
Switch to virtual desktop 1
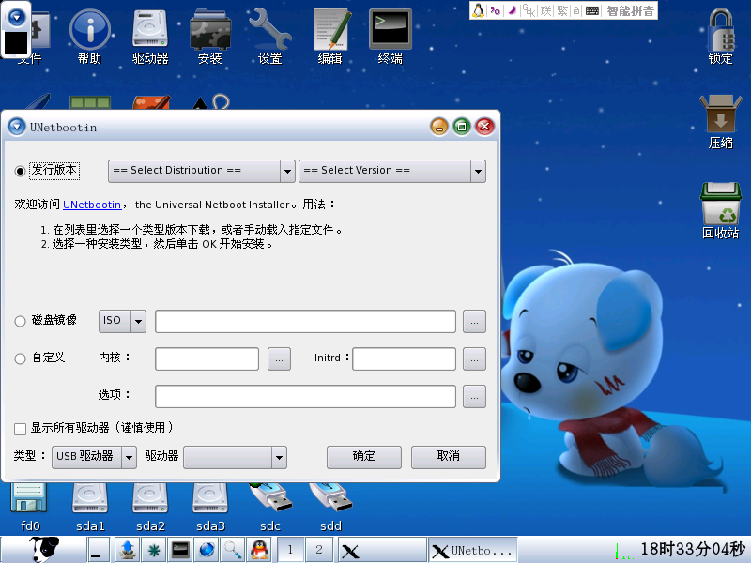[x=290, y=550]
